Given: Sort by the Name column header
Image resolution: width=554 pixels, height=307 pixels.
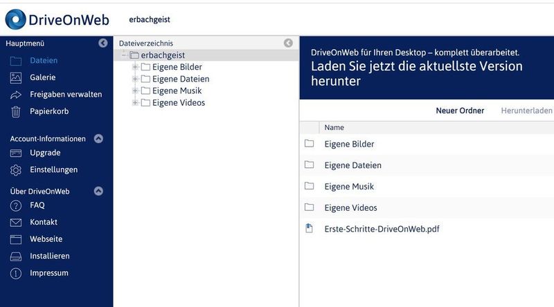Looking at the screenshot, I should pyautogui.click(x=334, y=127).
